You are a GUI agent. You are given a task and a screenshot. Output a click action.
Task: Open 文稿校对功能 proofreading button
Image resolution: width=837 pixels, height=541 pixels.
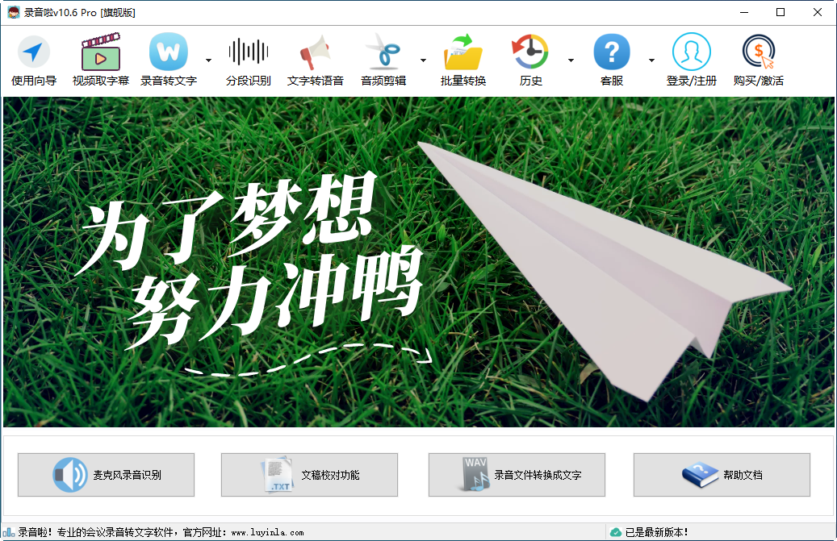310,475
